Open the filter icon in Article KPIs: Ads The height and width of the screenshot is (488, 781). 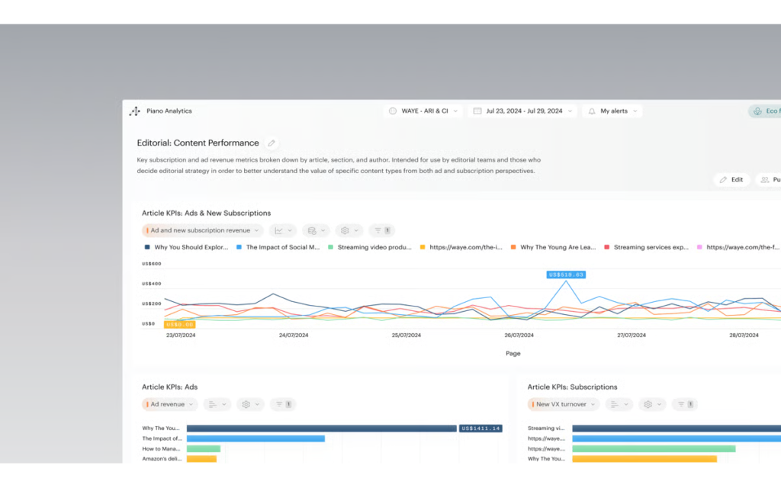(283, 404)
